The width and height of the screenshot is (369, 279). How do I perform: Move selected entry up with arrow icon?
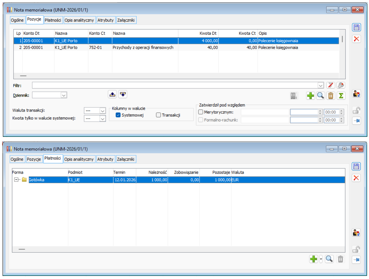tap(112, 94)
